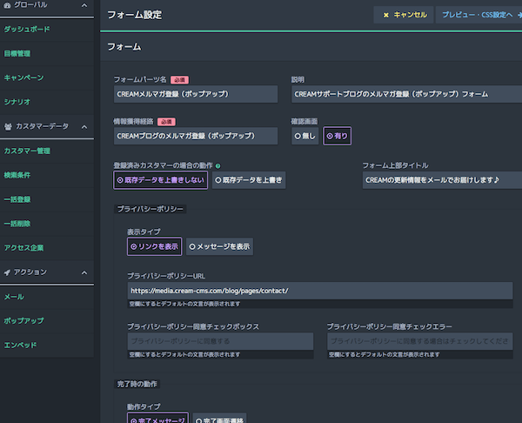Click プライバシーポリシー同意チェックエラー text field

pyautogui.click(x=420, y=341)
